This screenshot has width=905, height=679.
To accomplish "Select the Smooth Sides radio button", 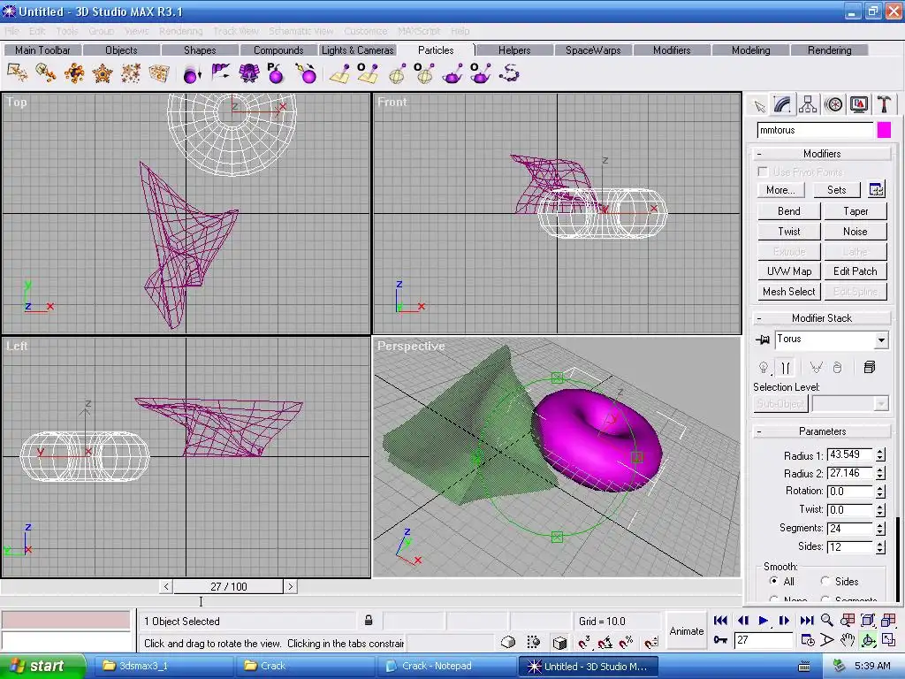I will click(825, 581).
